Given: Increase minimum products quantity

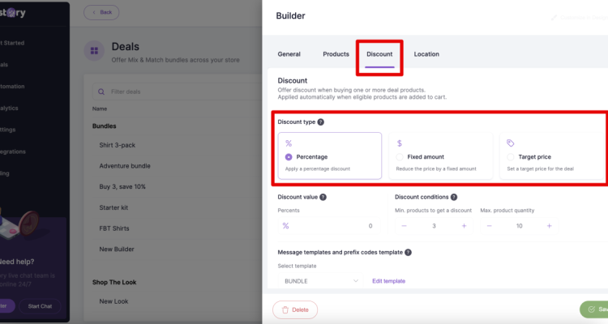Looking at the screenshot, I should coord(464,226).
